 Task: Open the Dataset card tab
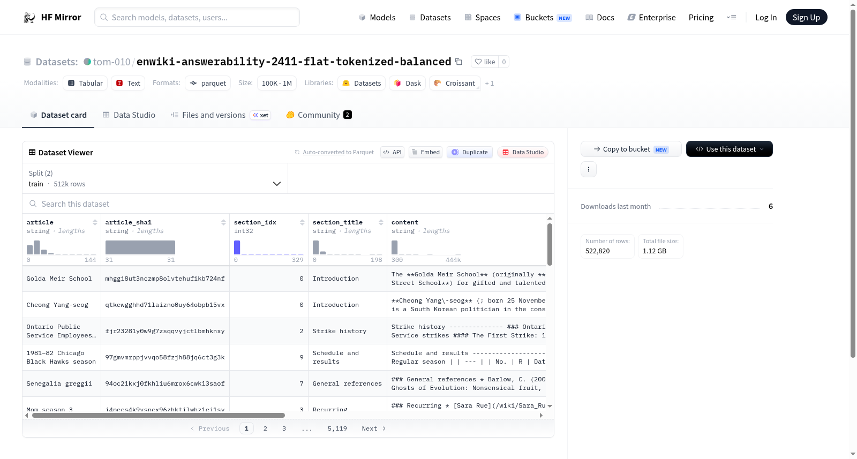point(58,115)
